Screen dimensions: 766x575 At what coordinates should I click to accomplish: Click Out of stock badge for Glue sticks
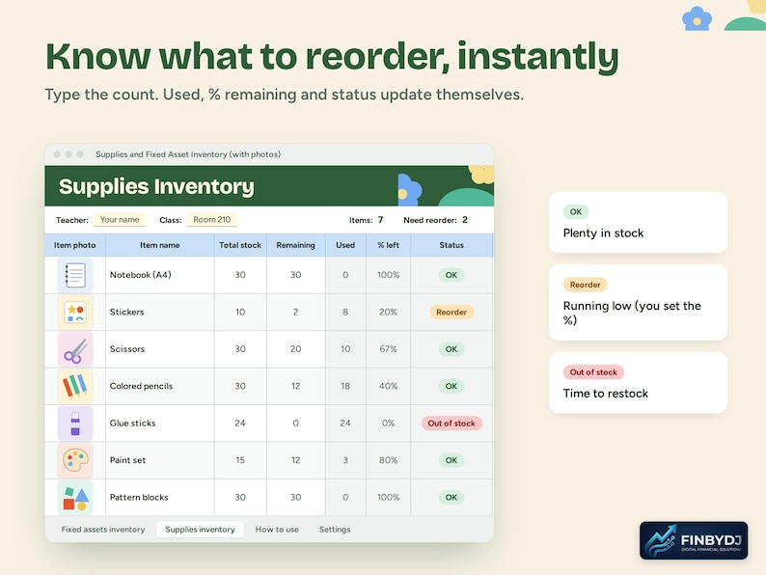tap(451, 424)
